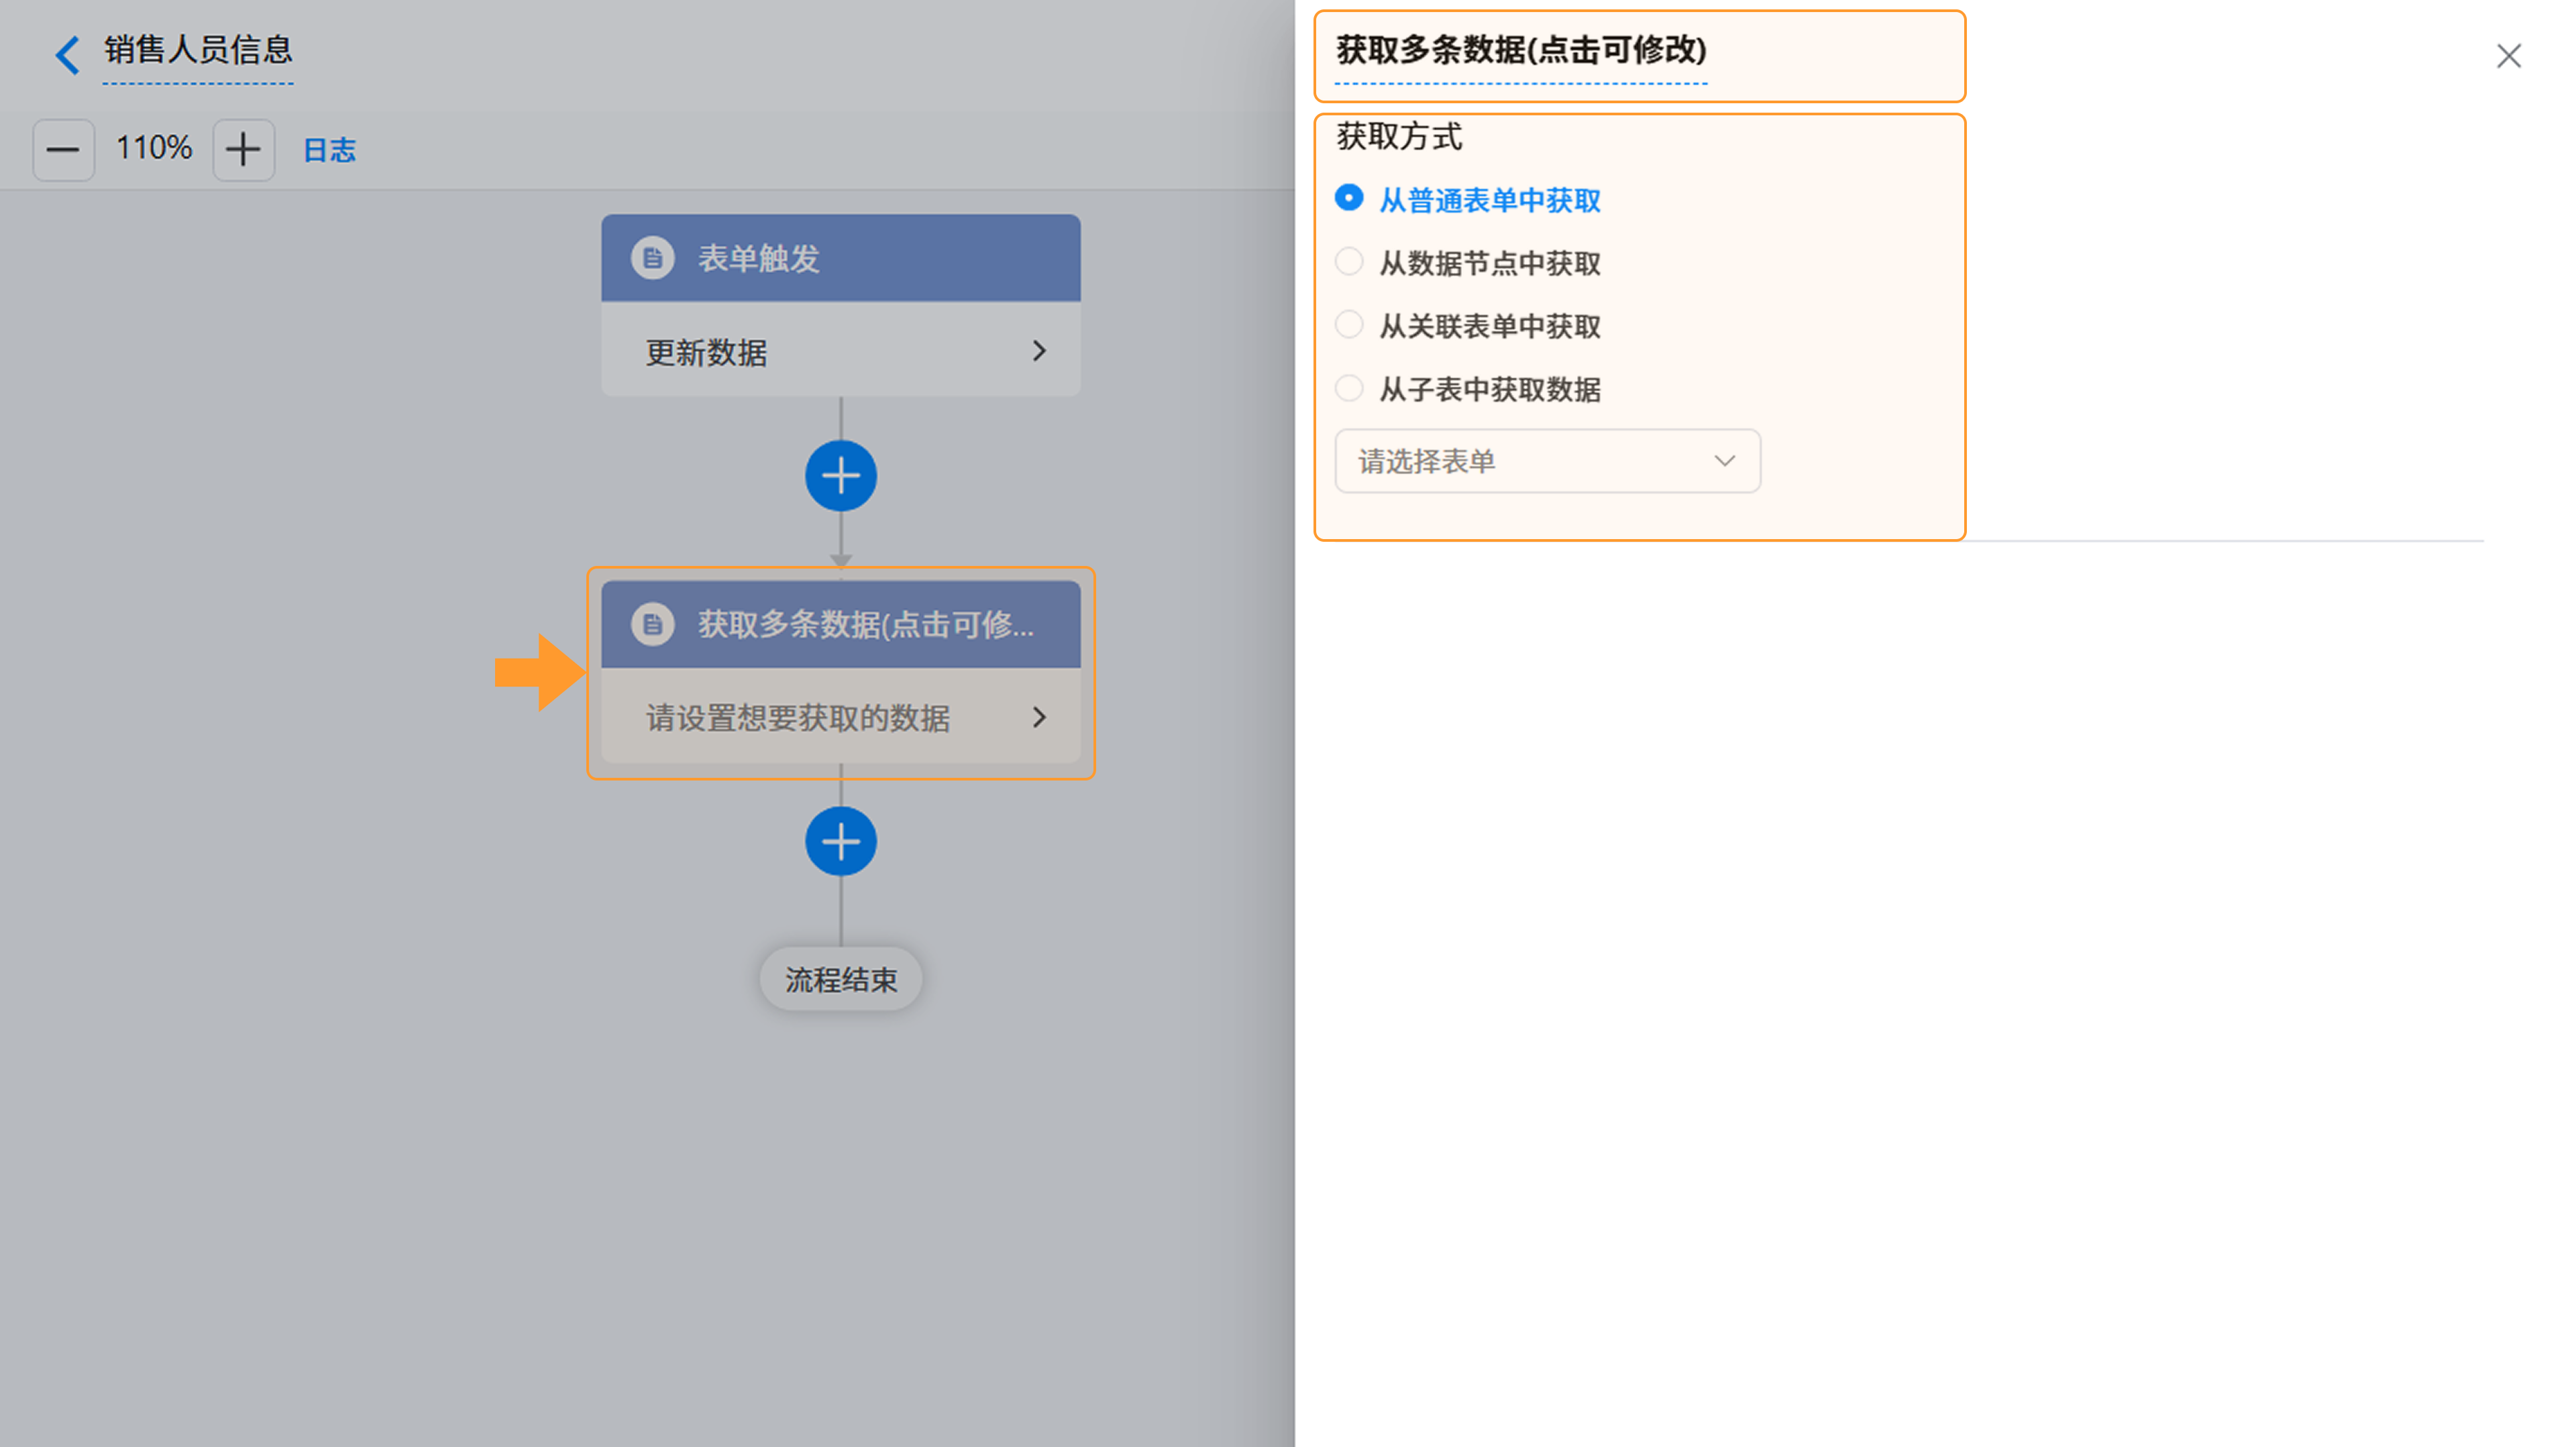Click the 流程结束 end node
Image resolution: width=2576 pixels, height=1447 pixels.
tap(840, 980)
